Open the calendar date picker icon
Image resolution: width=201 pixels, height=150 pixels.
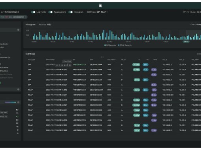184,12
